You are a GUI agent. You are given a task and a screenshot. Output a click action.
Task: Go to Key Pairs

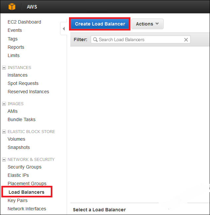(18, 200)
